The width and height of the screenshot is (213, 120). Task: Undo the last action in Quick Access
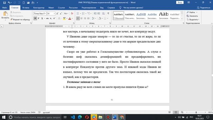[x=9, y=3]
